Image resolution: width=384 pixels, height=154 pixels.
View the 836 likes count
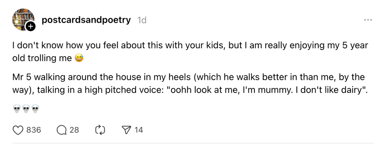click(x=34, y=130)
